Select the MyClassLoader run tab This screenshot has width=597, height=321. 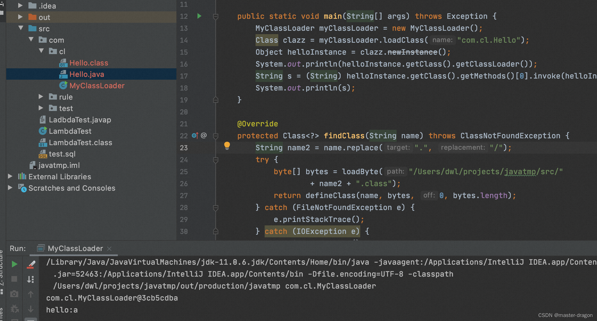click(75, 248)
